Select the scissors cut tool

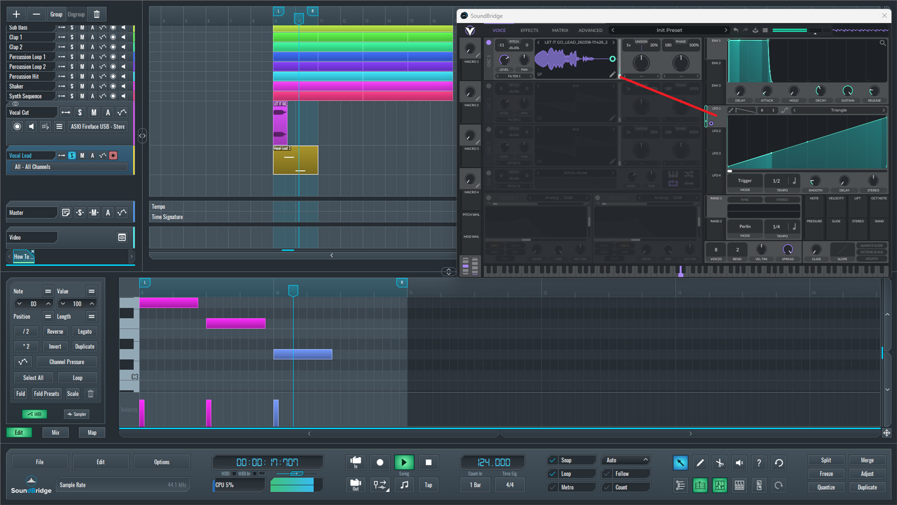click(719, 462)
